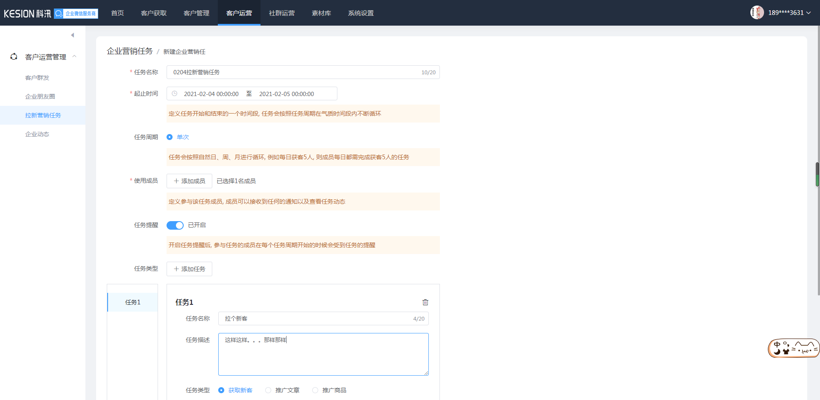The height and width of the screenshot is (400, 820).
Task: Collapse the 客户运营管理 sidebar group
Action: point(74,56)
